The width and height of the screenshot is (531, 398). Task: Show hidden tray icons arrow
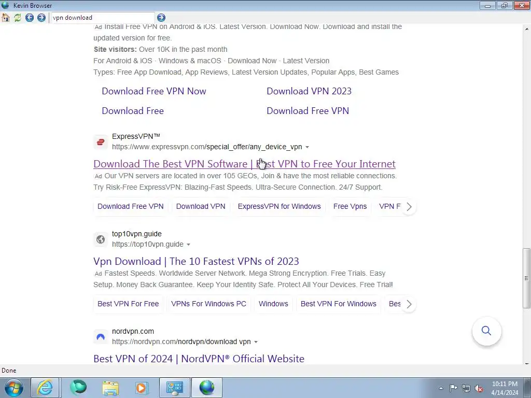(x=441, y=388)
